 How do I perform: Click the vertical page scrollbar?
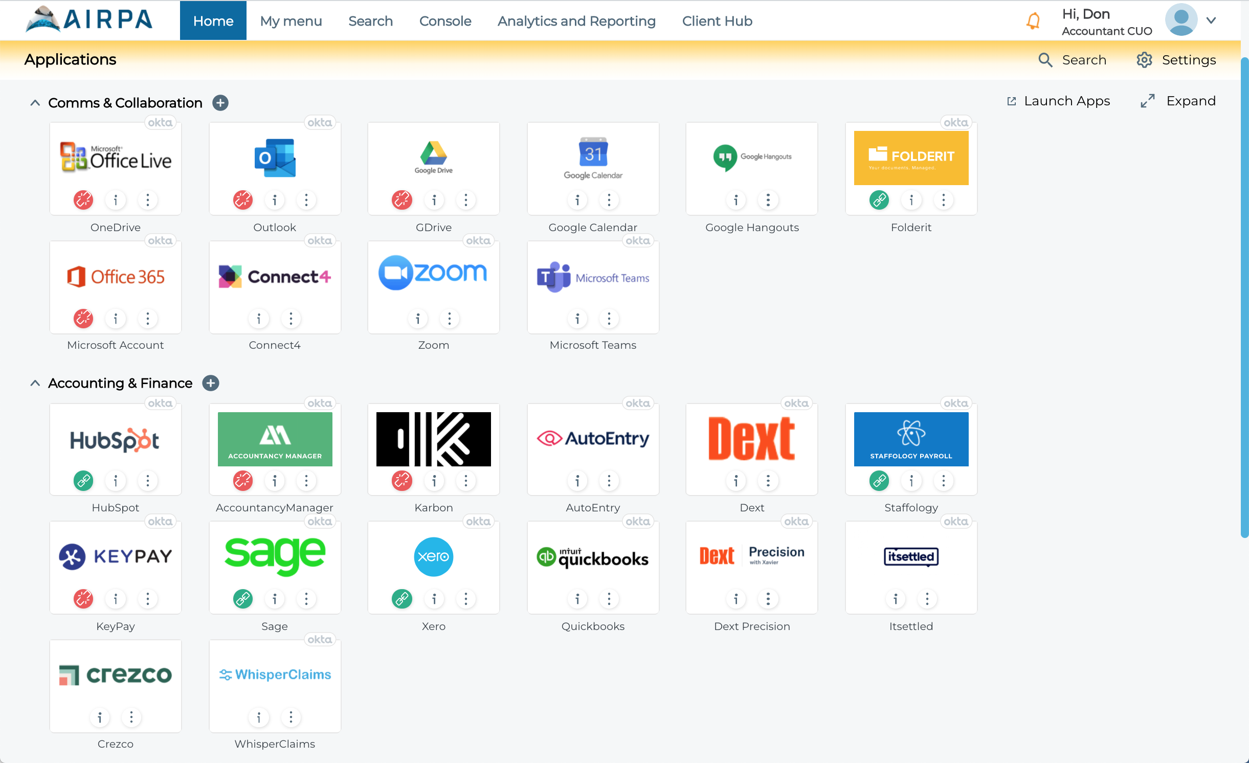(x=1244, y=297)
